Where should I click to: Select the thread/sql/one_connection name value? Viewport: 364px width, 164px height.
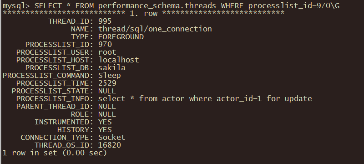point(155,29)
